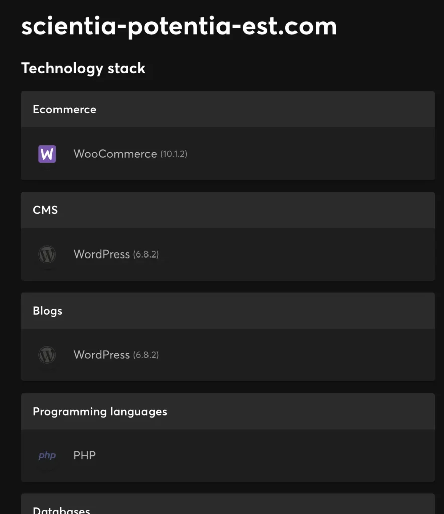The image size is (444, 514).
Task: Open the WordPress link in Blogs section
Action: [x=101, y=355]
